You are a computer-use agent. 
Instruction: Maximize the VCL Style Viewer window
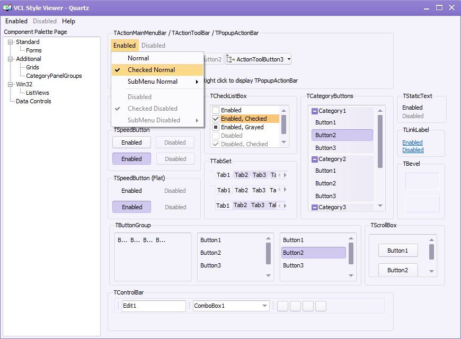(439, 7)
